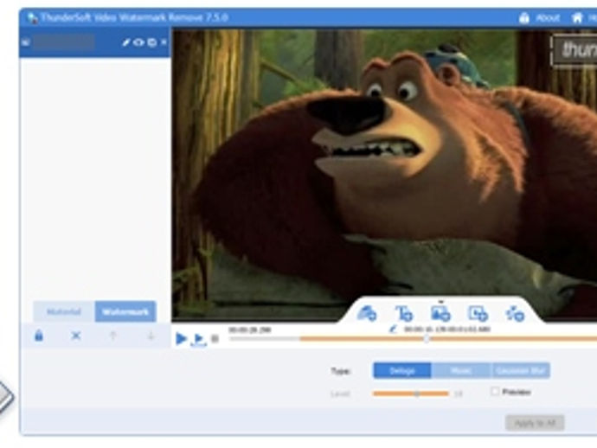Click the Home house icon in title bar
The width and height of the screenshot is (597, 448).
(x=577, y=17)
